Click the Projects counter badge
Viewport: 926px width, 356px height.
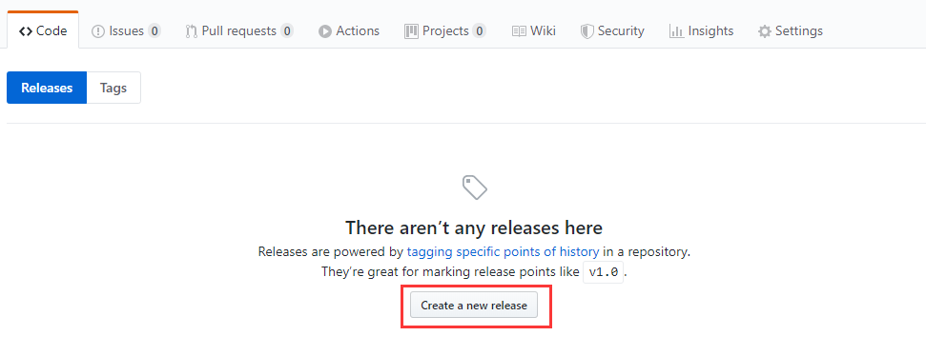(x=479, y=31)
